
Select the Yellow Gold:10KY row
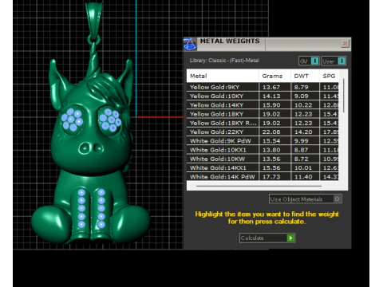[x=263, y=96]
